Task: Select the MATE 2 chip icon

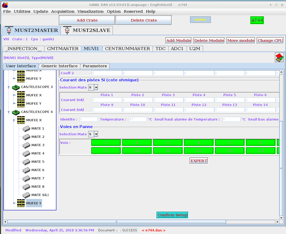Action: coord(26,137)
